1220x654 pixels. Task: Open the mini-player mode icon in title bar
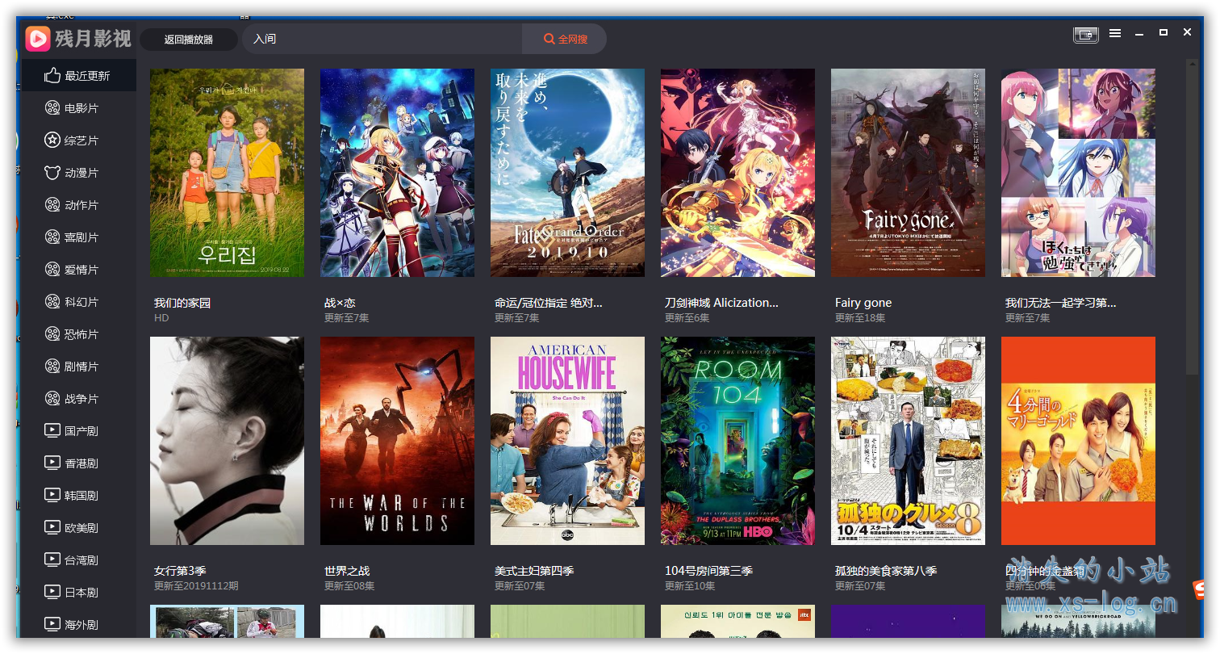1086,34
